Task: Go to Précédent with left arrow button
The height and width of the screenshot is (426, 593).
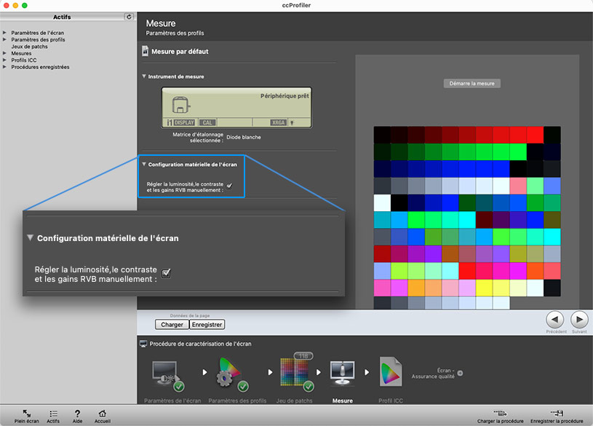Action: click(555, 320)
